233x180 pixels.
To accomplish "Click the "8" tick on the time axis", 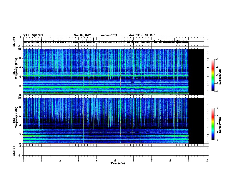I will [170, 160].
